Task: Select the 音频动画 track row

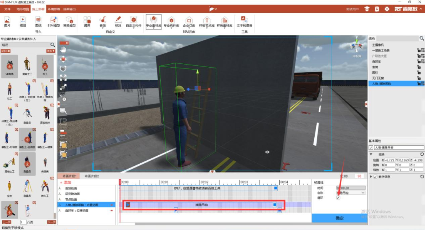Action: tap(87, 188)
